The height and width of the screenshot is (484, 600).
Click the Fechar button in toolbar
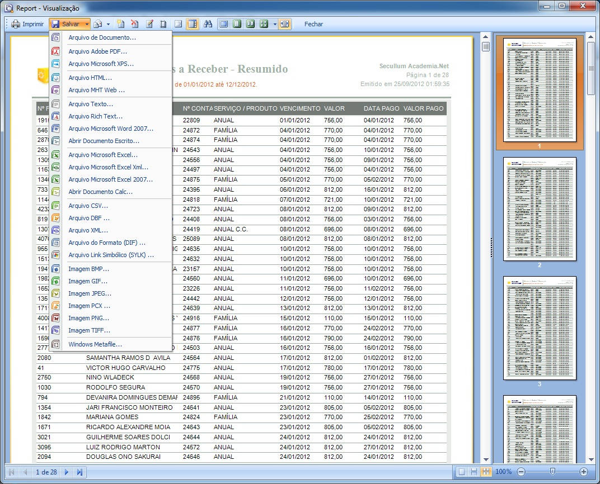313,24
